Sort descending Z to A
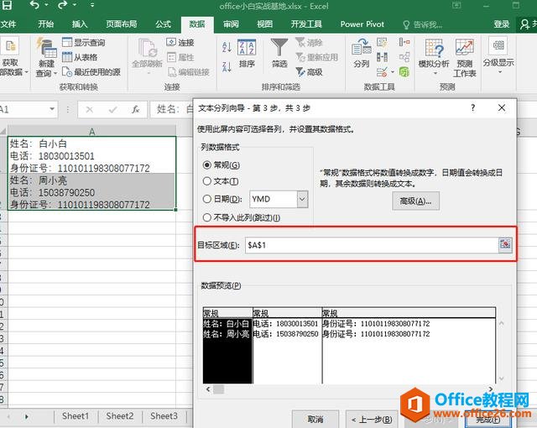537x428 pixels. pyautogui.click(x=227, y=66)
